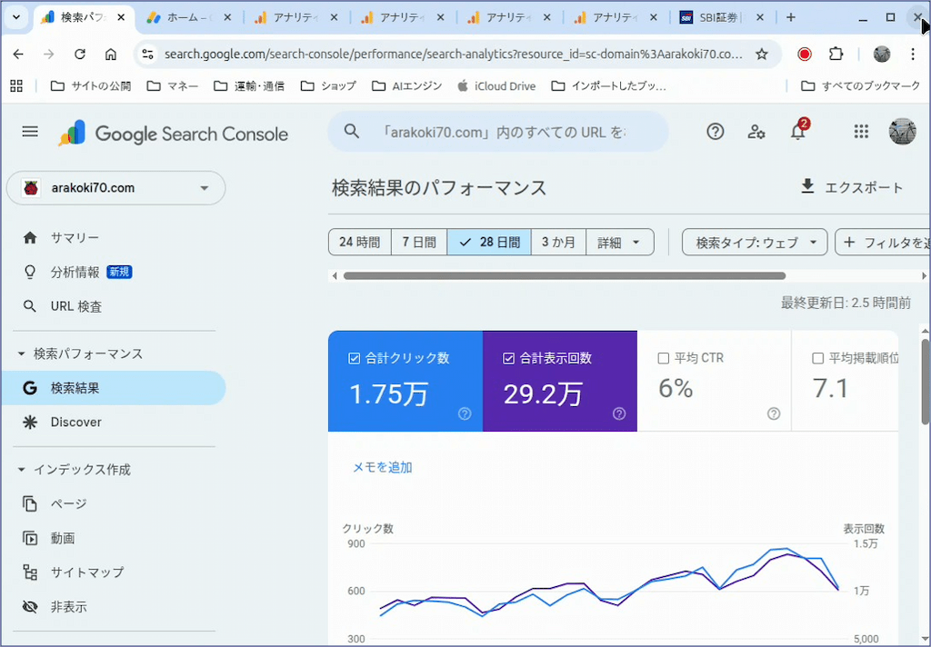Screen dimensions: 931x647
Task: Click the horizontal filter bar scrollbar
Action: coord(564,275)
